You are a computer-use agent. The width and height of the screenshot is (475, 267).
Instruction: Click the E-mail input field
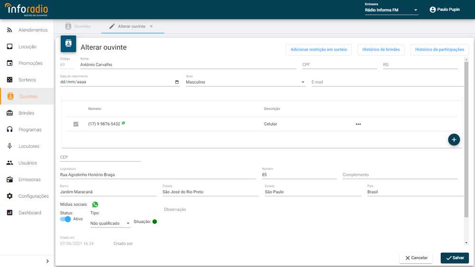coord(388,82)
